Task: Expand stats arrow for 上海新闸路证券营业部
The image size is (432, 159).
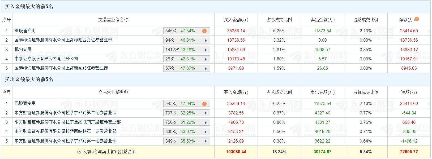Action: point(206,68)
